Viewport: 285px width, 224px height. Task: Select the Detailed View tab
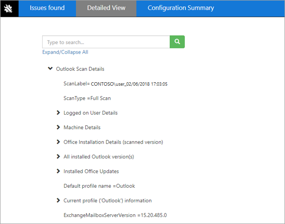(x=106, y=8)
